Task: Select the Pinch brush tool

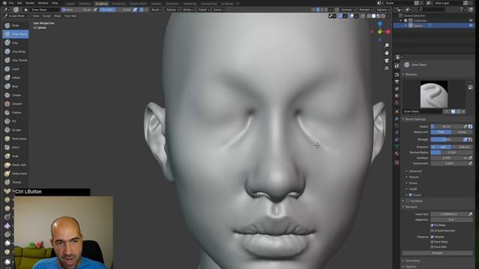Action: 16,147
